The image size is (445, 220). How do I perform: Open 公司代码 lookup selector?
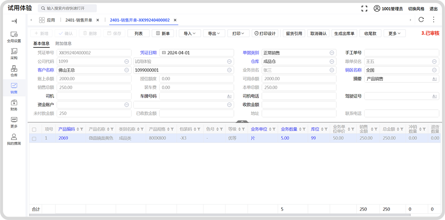(x=126, y=62)
